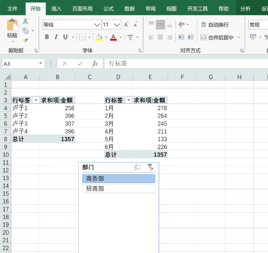Screen dimensions: 268x253
Task: Click decrease indent icon
Action: click(x=181, y=37)
